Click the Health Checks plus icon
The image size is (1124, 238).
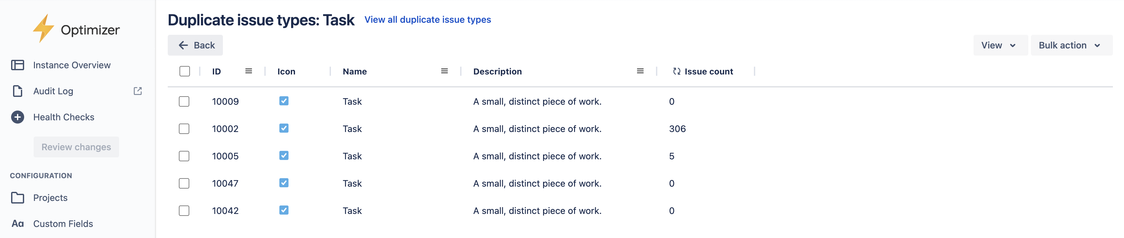tap(17, 117)
